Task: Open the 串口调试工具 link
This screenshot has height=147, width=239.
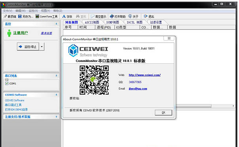Action: [x=13, y=105]
